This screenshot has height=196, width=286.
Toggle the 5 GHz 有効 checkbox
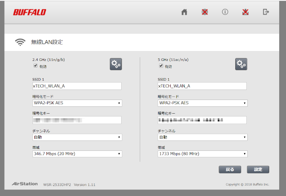point(161,66)
